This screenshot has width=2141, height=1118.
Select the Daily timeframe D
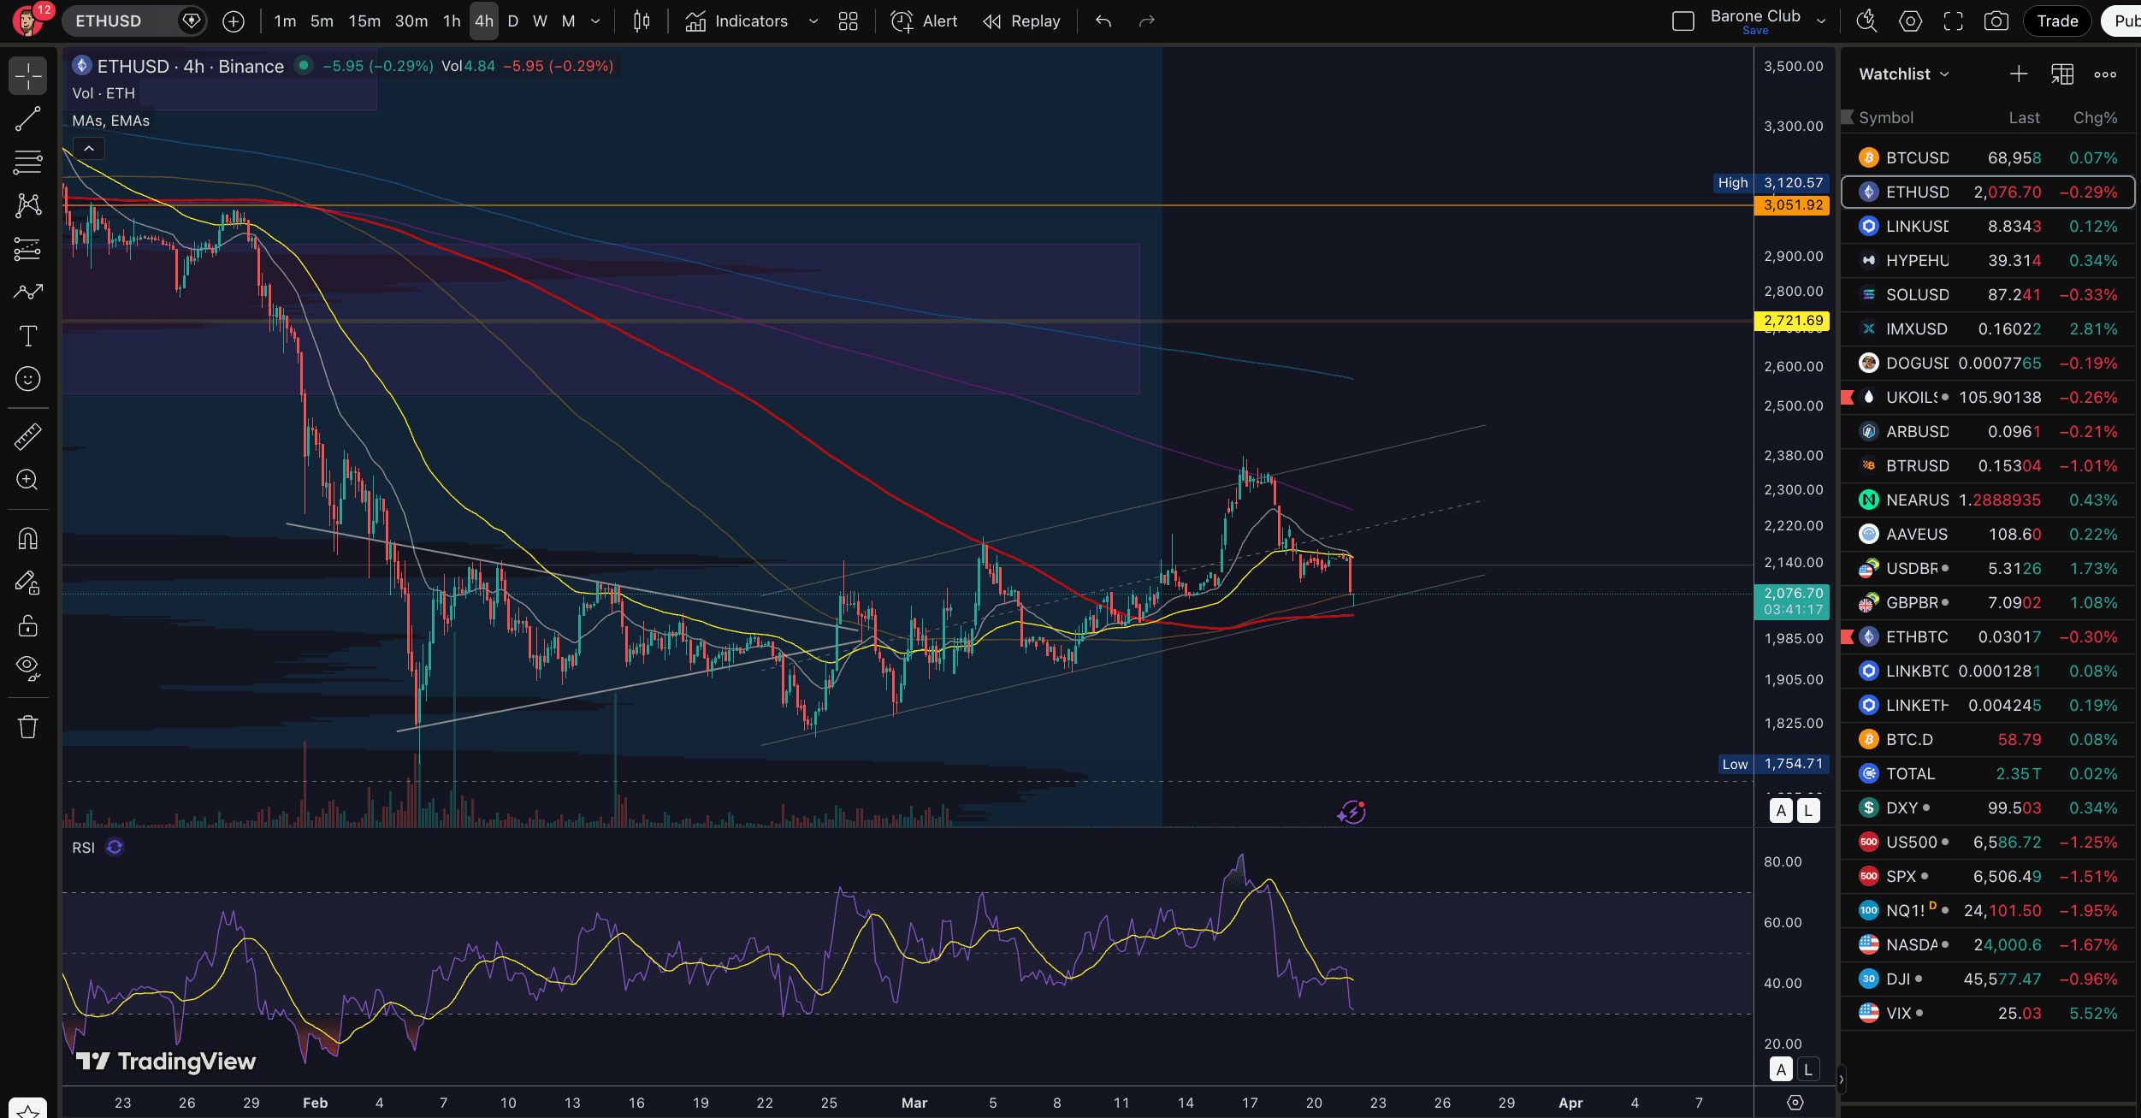point(512,21)
